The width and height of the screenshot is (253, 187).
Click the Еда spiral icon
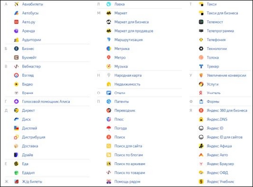(x=16, y=164)
